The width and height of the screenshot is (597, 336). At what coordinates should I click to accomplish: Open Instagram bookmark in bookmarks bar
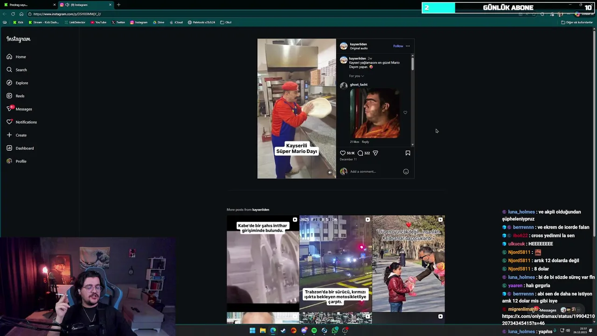[139, 22]
